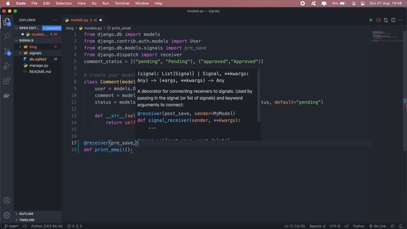The width and height of the screenshot is (407, 229).
Task: Open the Selection menu
Action: coord(64,3)
